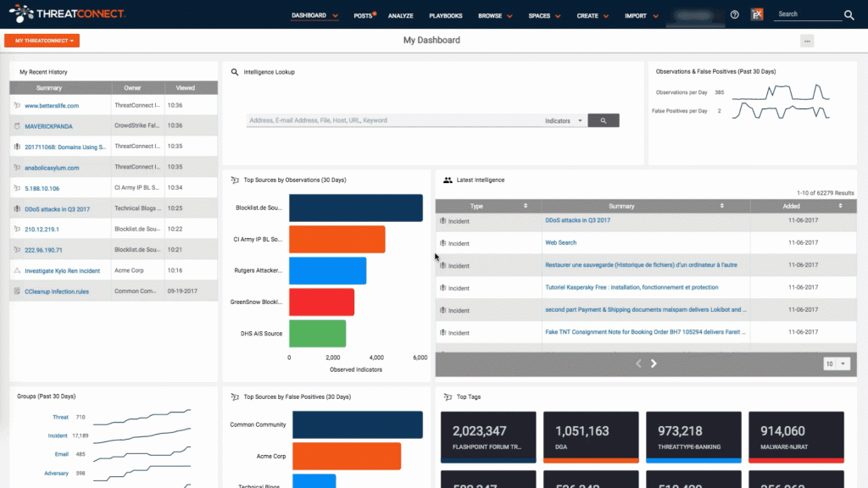
Task: Select Analyze in the top navigation
Action: click(x=400, y=15)
